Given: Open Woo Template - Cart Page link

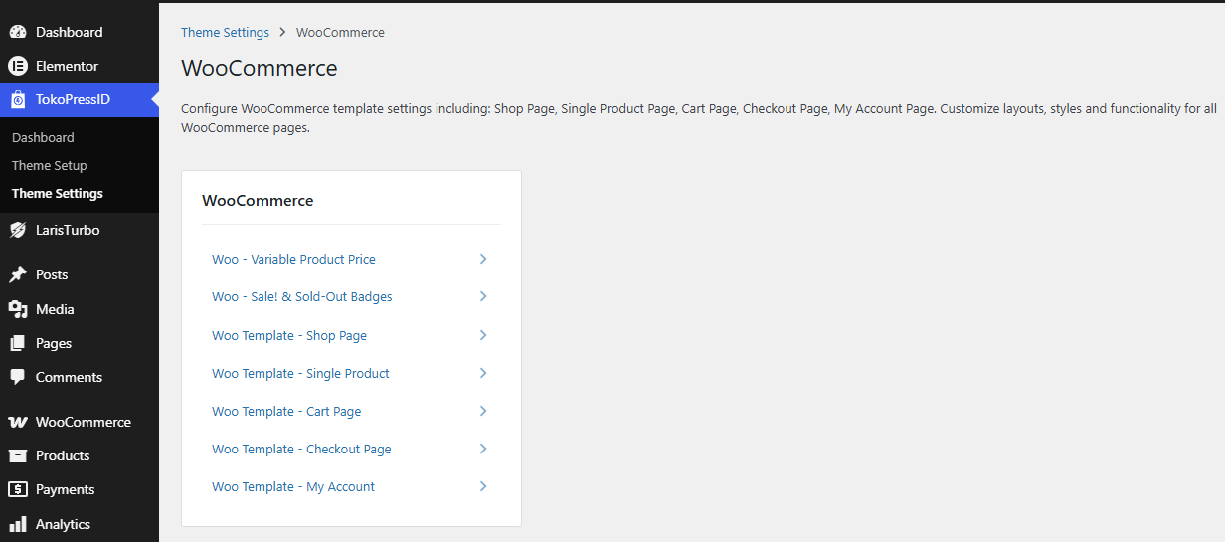Looking at the screenshot, I should pyautogui.click(x=286, y=411).
